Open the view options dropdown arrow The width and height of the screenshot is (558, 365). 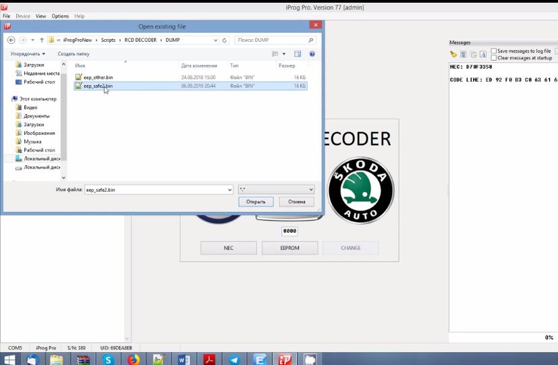(284, 54)
